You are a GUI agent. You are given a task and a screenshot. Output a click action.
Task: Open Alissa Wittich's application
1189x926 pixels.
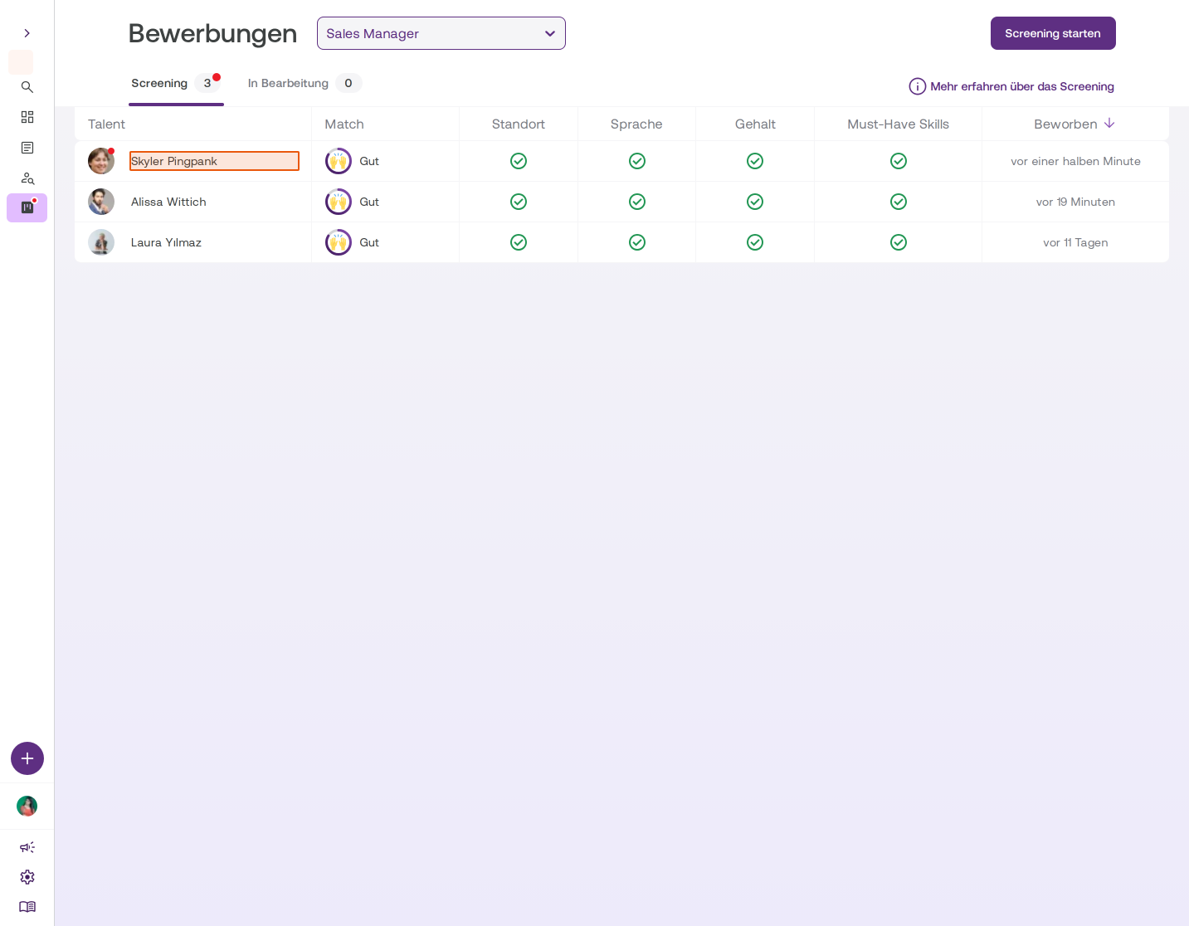point(168,202)
